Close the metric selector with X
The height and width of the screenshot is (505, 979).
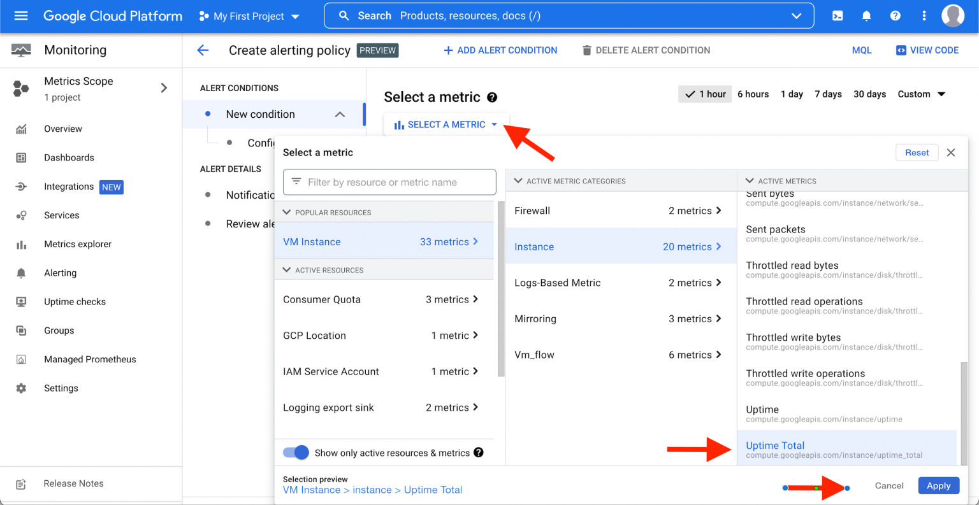951,153
